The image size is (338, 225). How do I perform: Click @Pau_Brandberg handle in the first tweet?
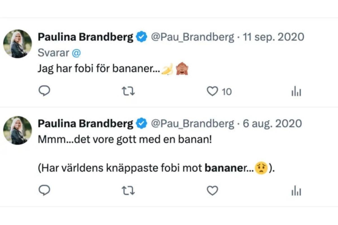(x=193, y=37)
